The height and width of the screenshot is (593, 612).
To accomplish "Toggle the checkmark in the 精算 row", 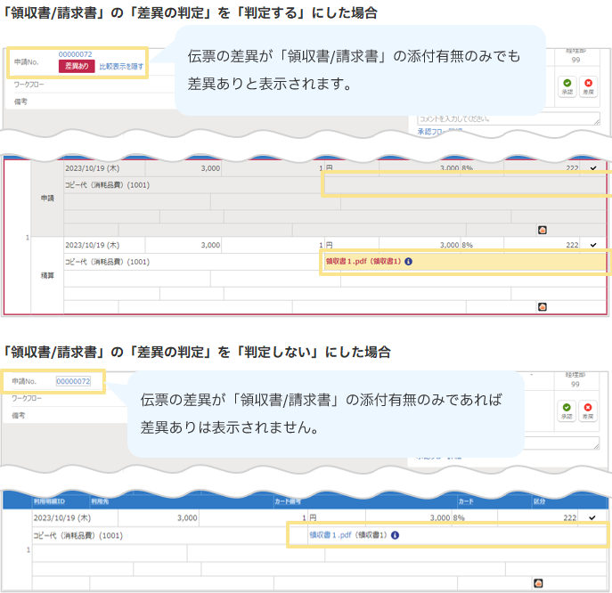I will click(x=594, y=244).
